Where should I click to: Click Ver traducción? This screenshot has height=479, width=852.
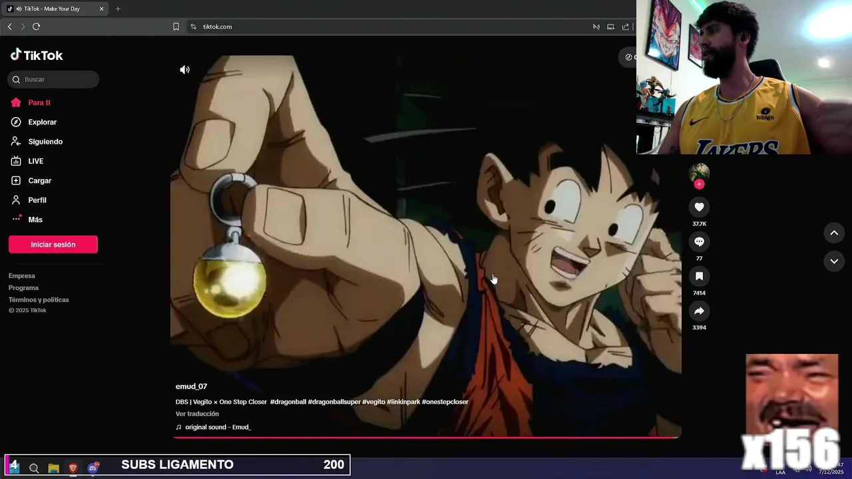(197, 414)
